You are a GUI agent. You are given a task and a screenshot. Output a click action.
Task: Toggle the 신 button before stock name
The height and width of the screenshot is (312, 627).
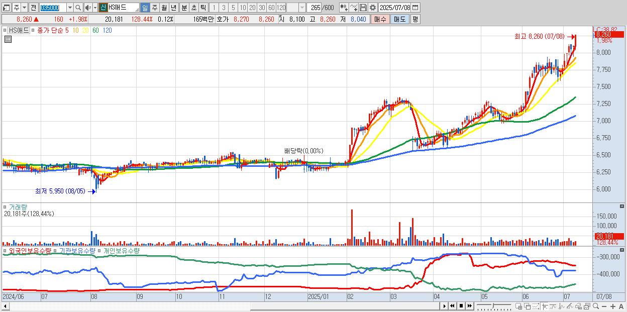103,8
